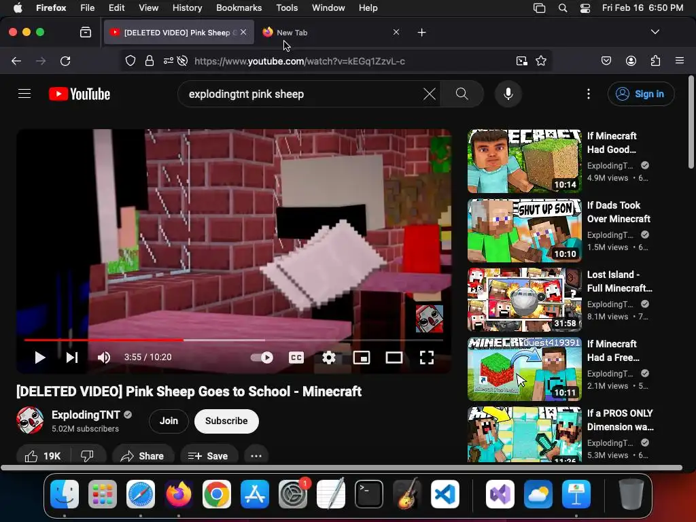Screen dimensions: 696x522
Task: Switch to theater mode
Action: [x=394, y=358]
